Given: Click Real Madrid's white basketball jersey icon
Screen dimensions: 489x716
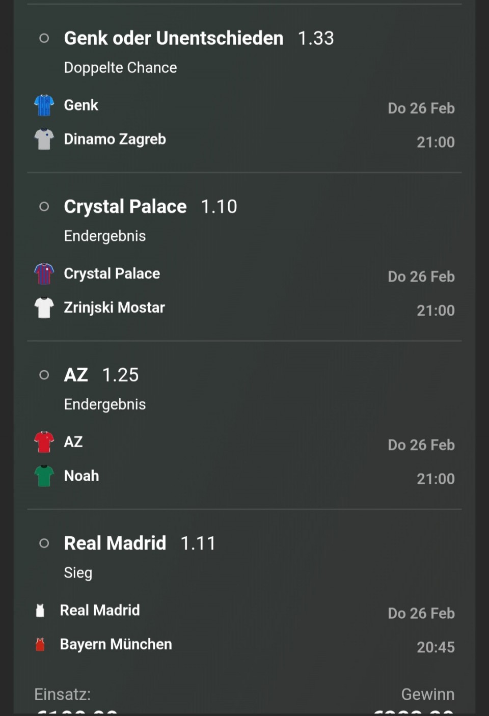Looking at the screenshot, I should point(40,611).
